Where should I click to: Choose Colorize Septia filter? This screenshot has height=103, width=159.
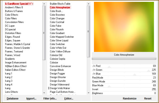57,59
